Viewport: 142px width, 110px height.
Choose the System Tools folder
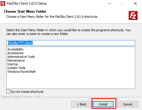tap(16, 68)
